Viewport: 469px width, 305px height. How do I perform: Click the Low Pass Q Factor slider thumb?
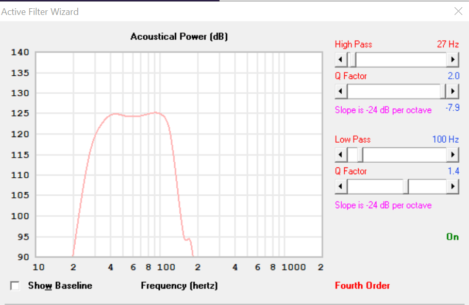click(406, 187)
